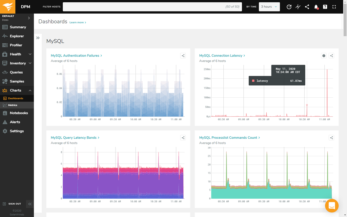The image size is (347, 217).
Task: Open the 3 hours time range dropdown
Action: click(269, 6)
